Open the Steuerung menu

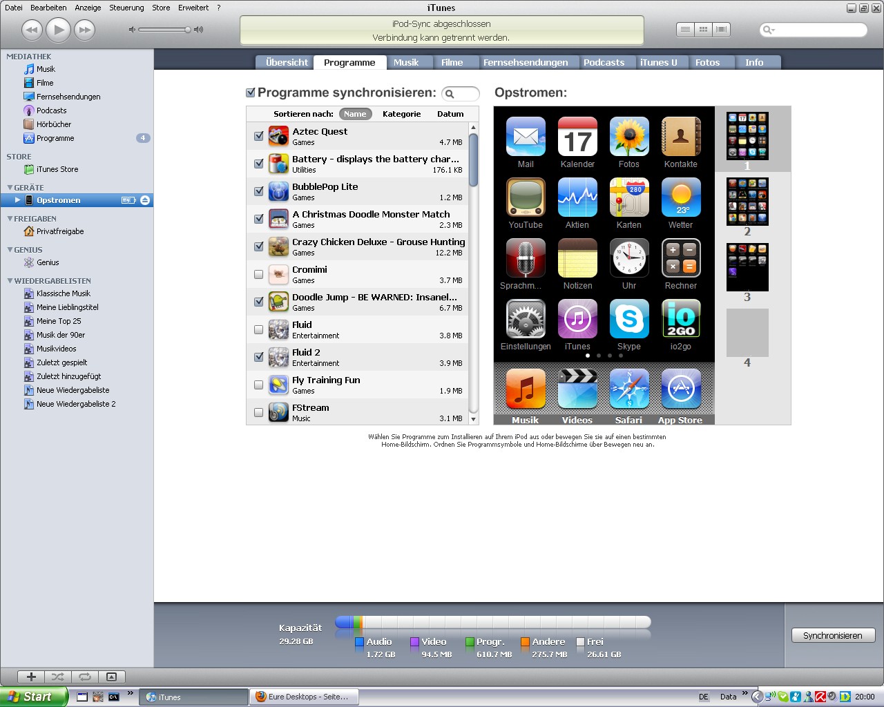[x=126, y=8]
